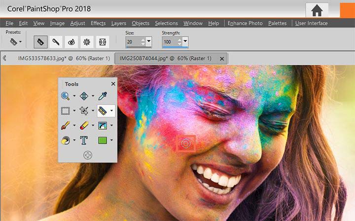Select the Eraser tool
The image size is (355, 221).
(84, 125)
